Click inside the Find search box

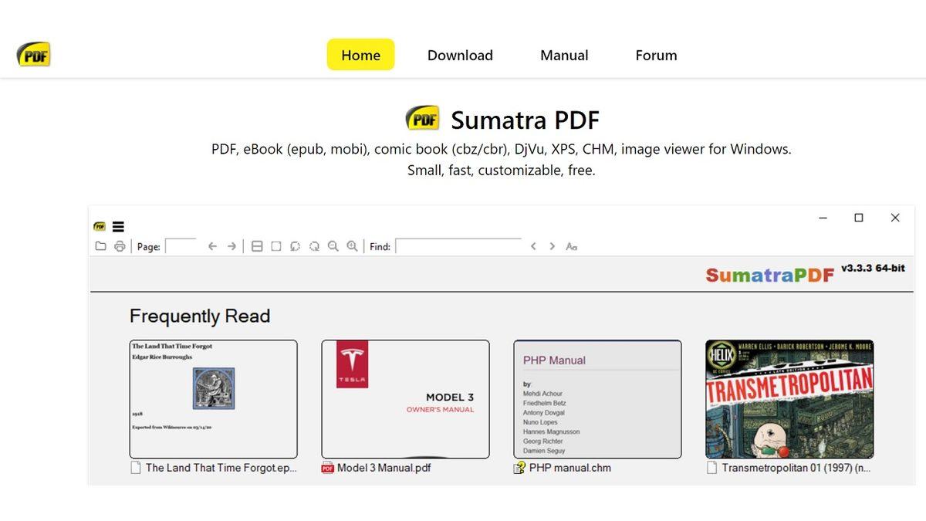(458, 246)
